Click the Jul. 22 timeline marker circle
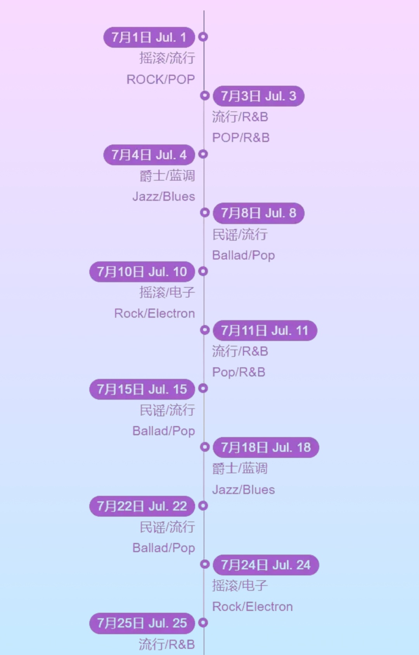 pyautogui.click(x=203, y=506)
